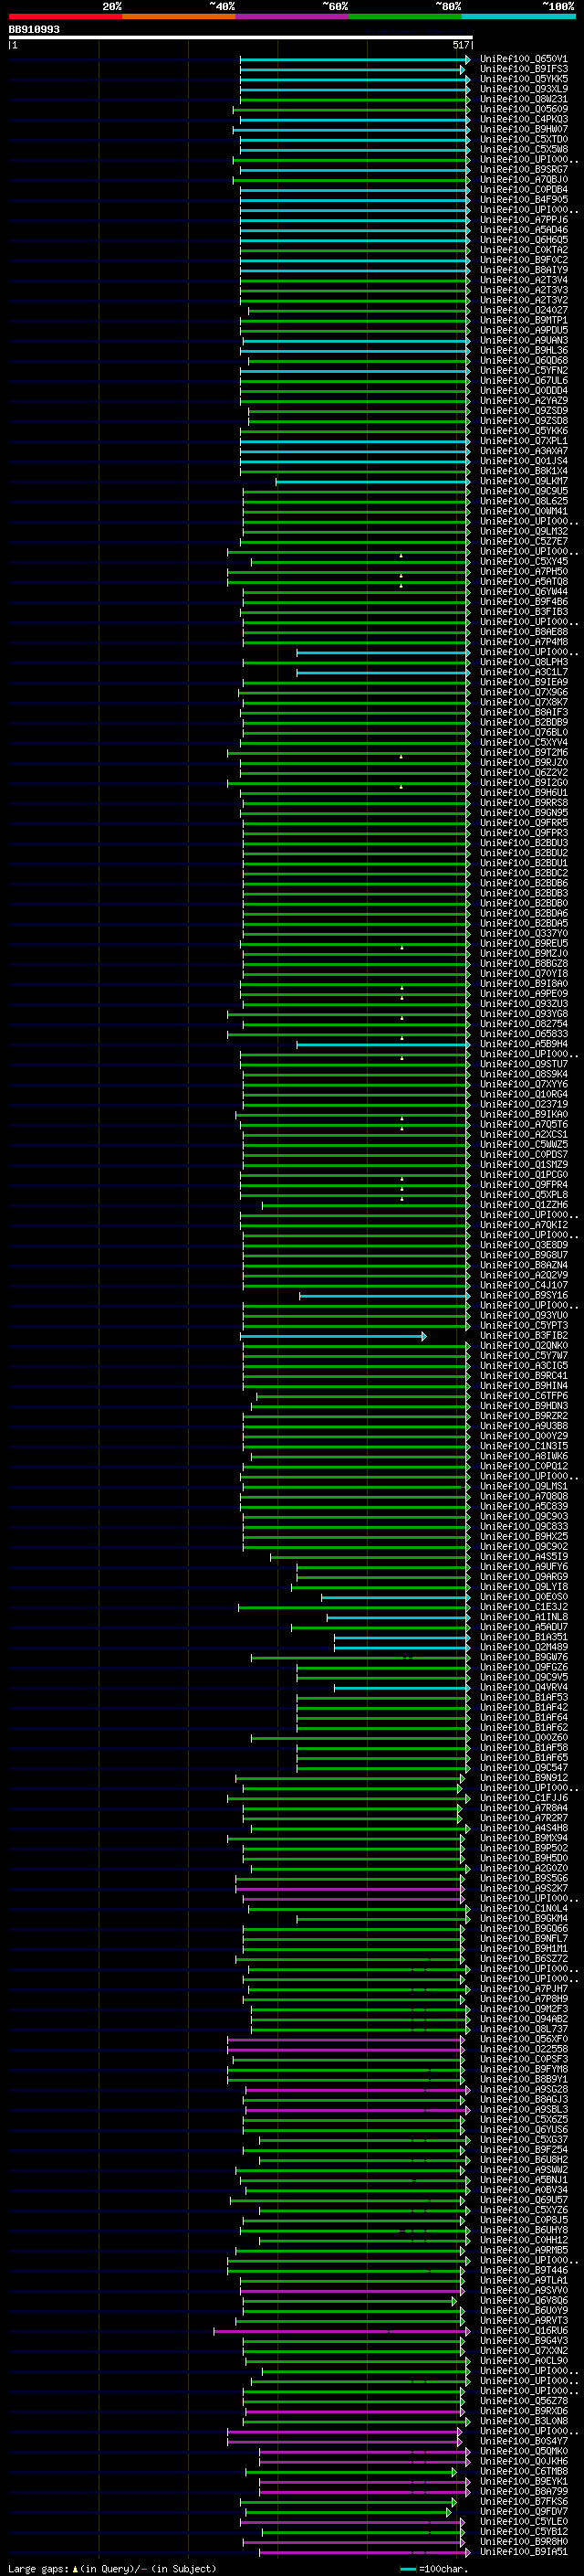
Task: Open hit UniRef100_C5XTD0
Action: tap(523, 139)
